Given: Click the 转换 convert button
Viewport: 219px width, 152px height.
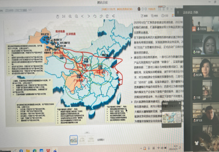Looking at the screenshot, I should coord(154,16).
